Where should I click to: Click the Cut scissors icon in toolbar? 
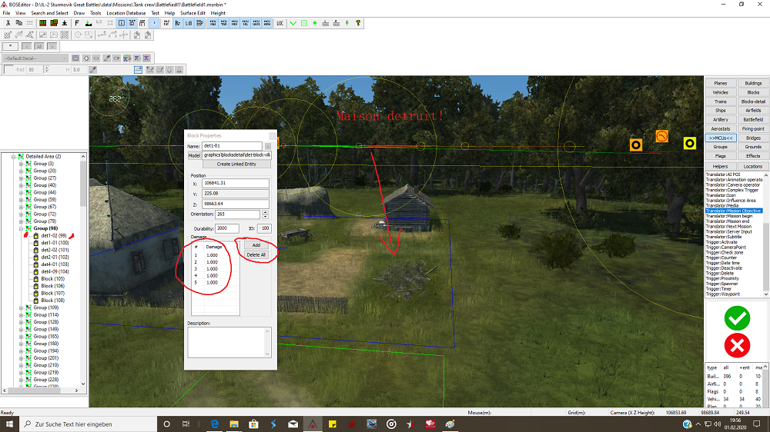click(x=8, y=23)
